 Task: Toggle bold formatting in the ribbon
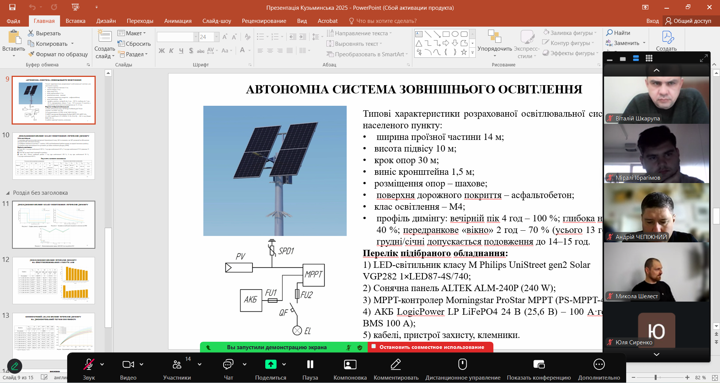point(162,51)
